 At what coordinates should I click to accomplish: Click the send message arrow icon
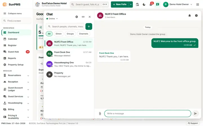195,113
